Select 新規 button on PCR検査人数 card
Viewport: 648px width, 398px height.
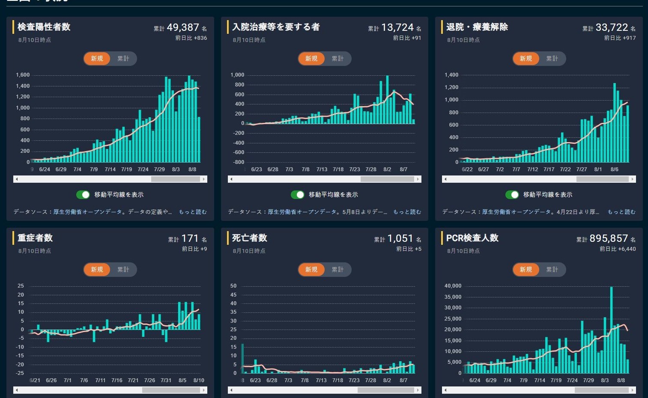(x=526, y=270)
